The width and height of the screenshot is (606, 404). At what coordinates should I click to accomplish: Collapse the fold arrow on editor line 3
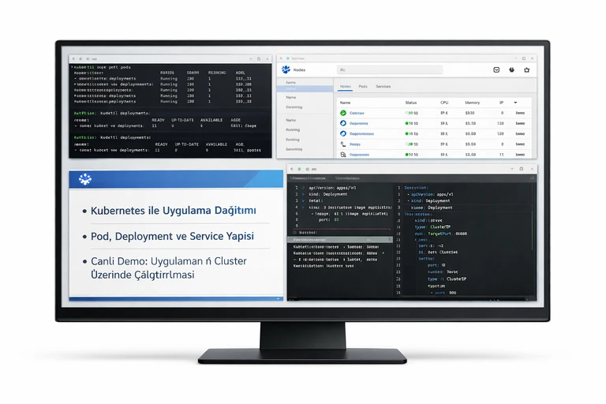tap(303, 200)
